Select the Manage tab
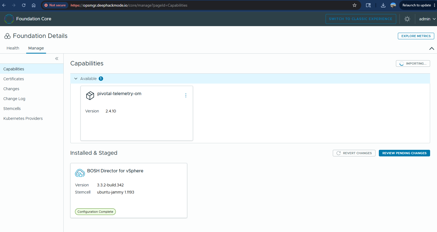The image size is (437, 232). click(36, 48)
